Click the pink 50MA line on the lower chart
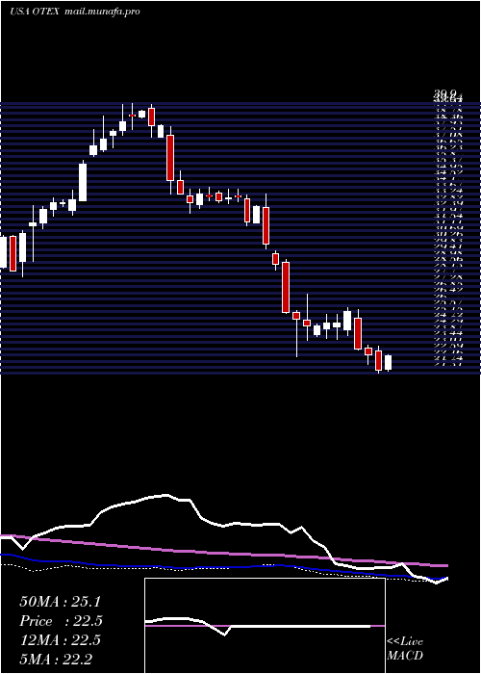 pyautogui.click(x=223, y=553)
